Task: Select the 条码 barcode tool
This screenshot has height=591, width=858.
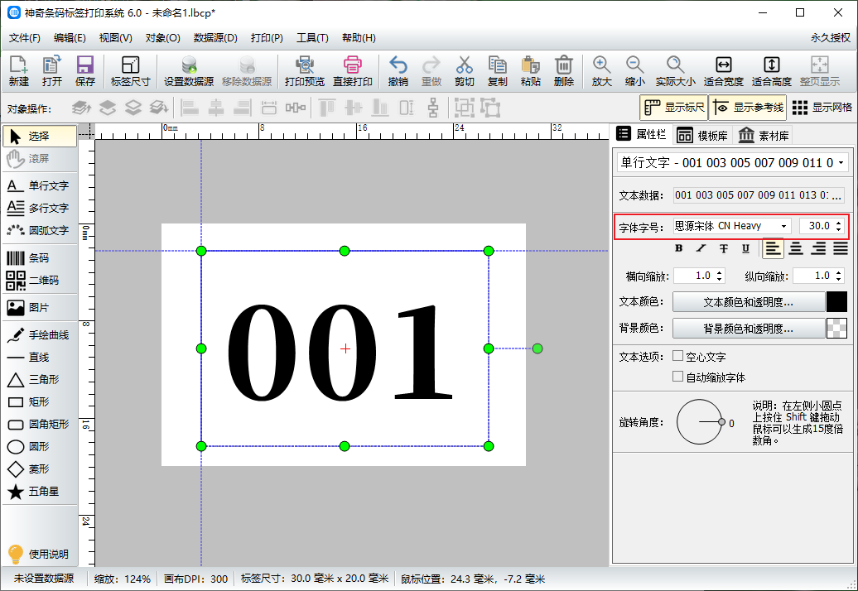Action: click(x=39, y=258)
